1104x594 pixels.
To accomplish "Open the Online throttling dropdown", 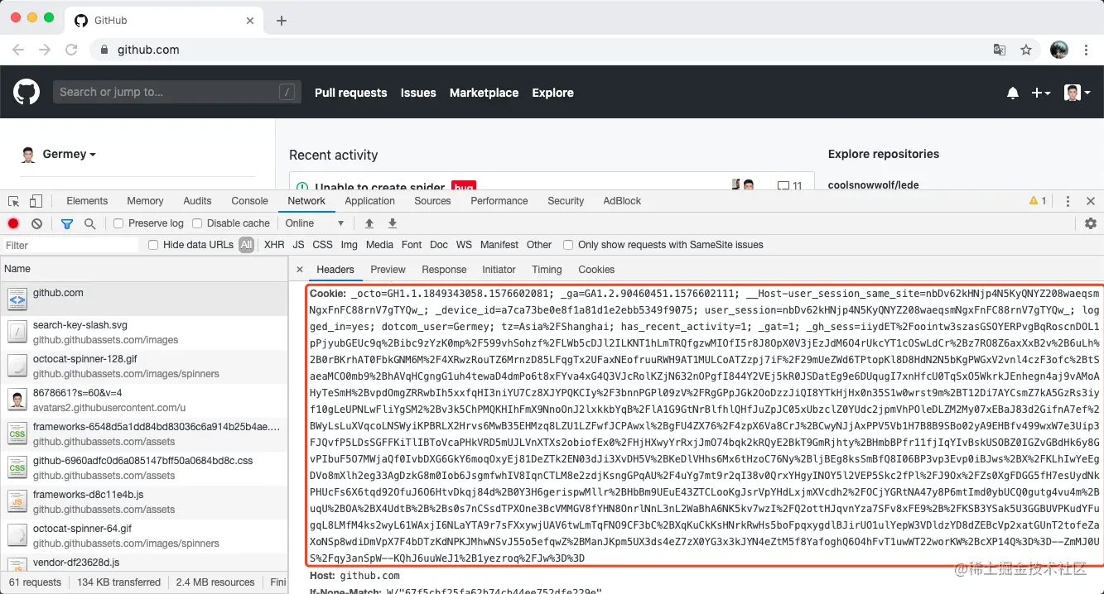I will pyautogui.click(x=315, y=223).
